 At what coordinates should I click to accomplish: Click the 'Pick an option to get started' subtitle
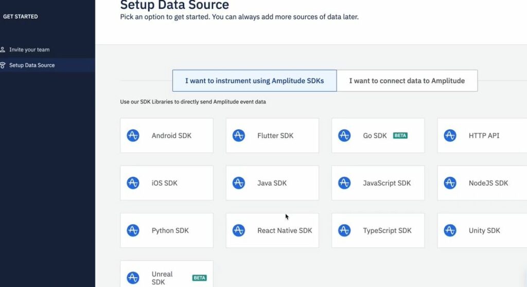(x=239, y=17)
